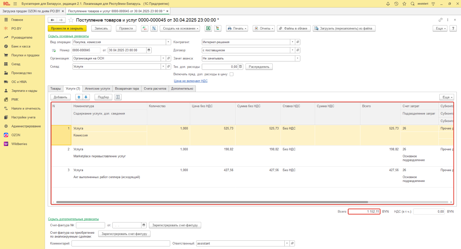Open calculator for Тек. доп. расходы field
461x249 pixels.
[x=241, y=67]
